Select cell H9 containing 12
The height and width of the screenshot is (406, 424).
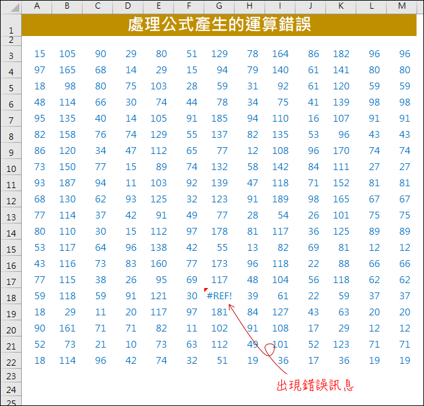pos(250,151)
